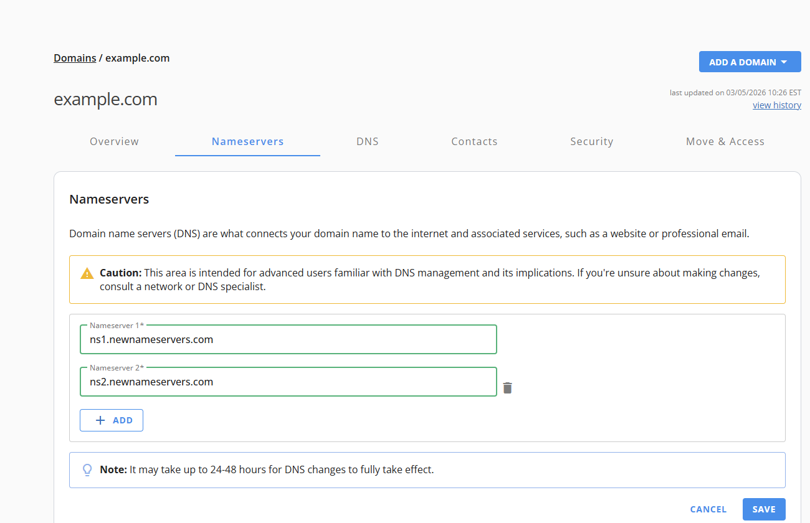The width and height of the screenshot is (810, 523).
Task: Follow the Domains breadcrumb link
Action: point(75,58)
